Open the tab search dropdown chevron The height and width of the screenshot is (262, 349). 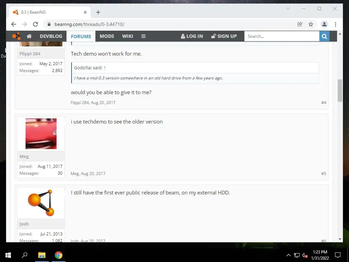pos(288,9)
